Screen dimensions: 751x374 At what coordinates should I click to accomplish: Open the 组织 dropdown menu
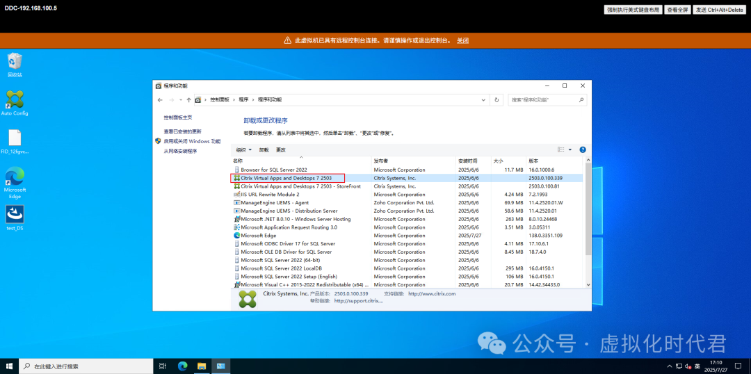[244, 150]
